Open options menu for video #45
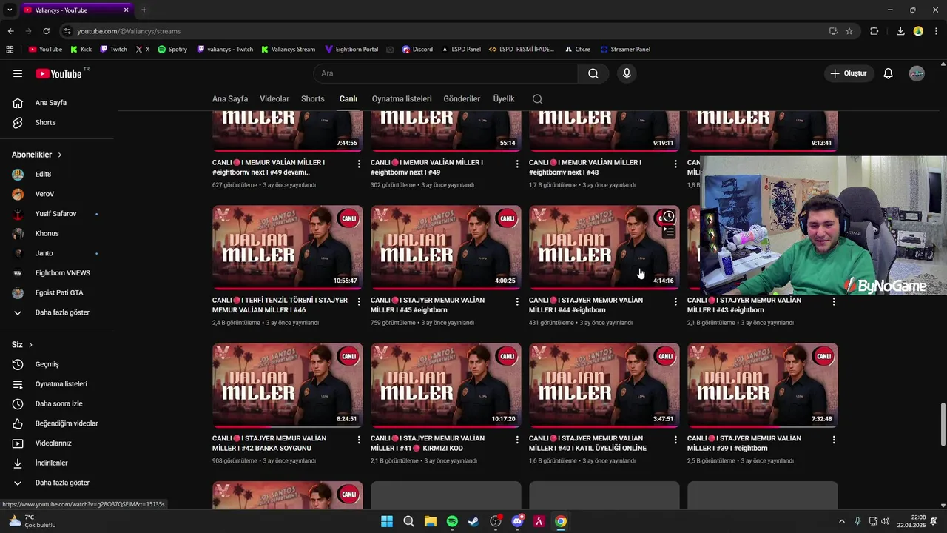 517,301
